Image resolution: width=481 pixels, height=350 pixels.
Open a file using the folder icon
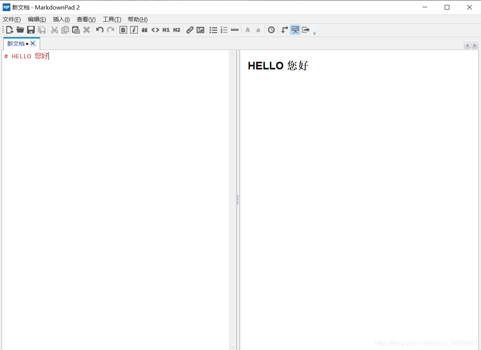click(20, 30)
